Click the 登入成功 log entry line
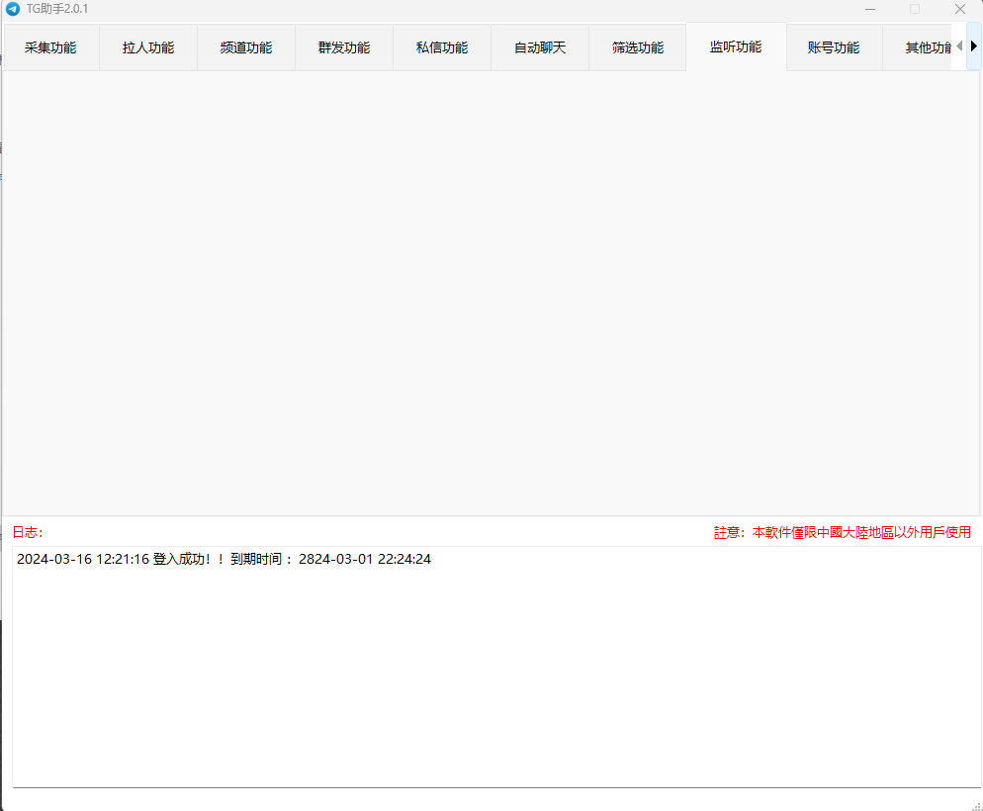This screenshot has width=983, height=811. [223, 560]
